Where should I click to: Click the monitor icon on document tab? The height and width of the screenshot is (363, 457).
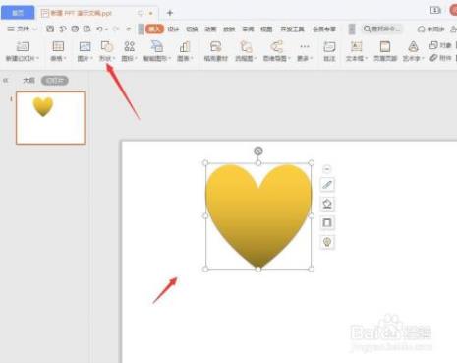click(x=141, y=13)
